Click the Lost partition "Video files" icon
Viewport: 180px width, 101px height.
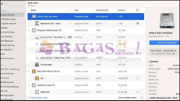(x=37, y=58)
